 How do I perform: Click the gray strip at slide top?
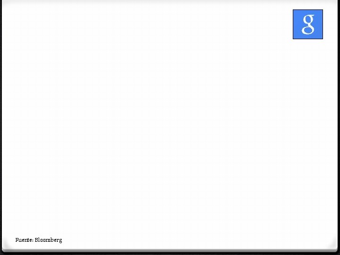click(170, 1)
